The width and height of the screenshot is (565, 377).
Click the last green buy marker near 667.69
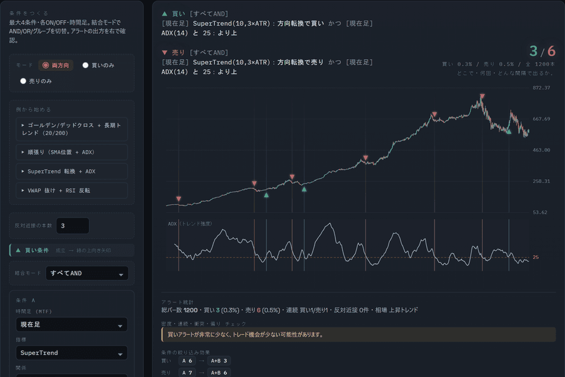point(508,132)
